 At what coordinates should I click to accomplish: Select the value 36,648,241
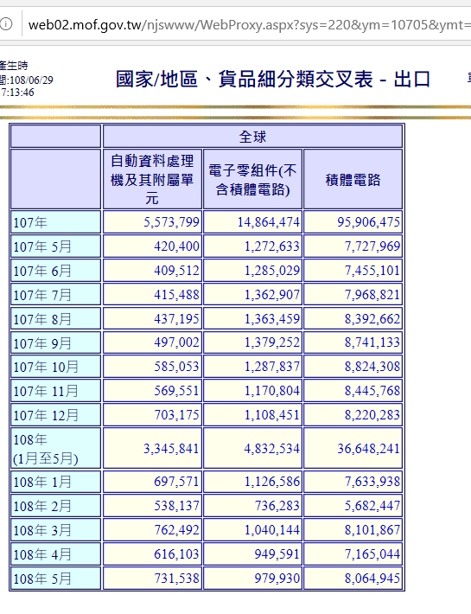tap(368, 448)
